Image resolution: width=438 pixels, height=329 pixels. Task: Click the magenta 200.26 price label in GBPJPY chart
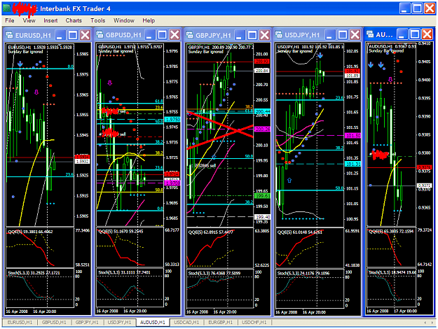click(262, 129)
